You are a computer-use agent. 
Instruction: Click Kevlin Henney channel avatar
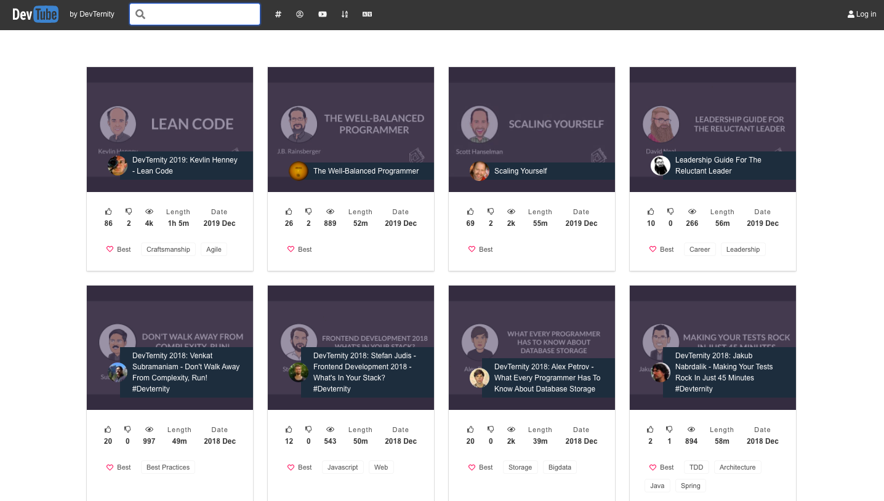coord(117,166)
